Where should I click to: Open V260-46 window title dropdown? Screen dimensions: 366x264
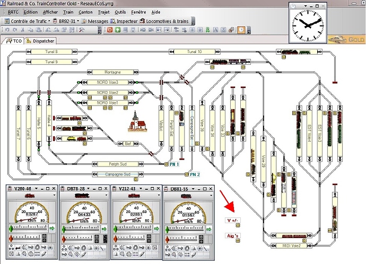[x=36, y=188]
